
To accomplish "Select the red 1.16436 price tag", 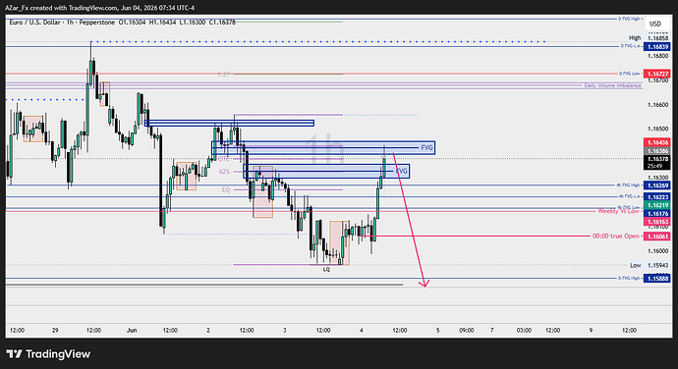I will [x=656, y=142].
